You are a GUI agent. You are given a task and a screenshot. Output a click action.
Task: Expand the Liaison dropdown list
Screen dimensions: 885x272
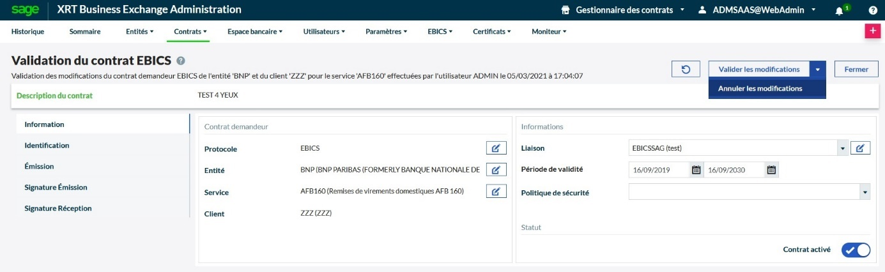point(842,148)
